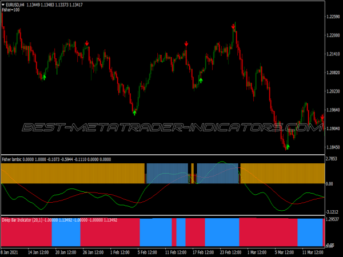Click the Best-MetaTrader-Indicators.com watermark
This screenshot has width=343, height=257.
point(171,127)
